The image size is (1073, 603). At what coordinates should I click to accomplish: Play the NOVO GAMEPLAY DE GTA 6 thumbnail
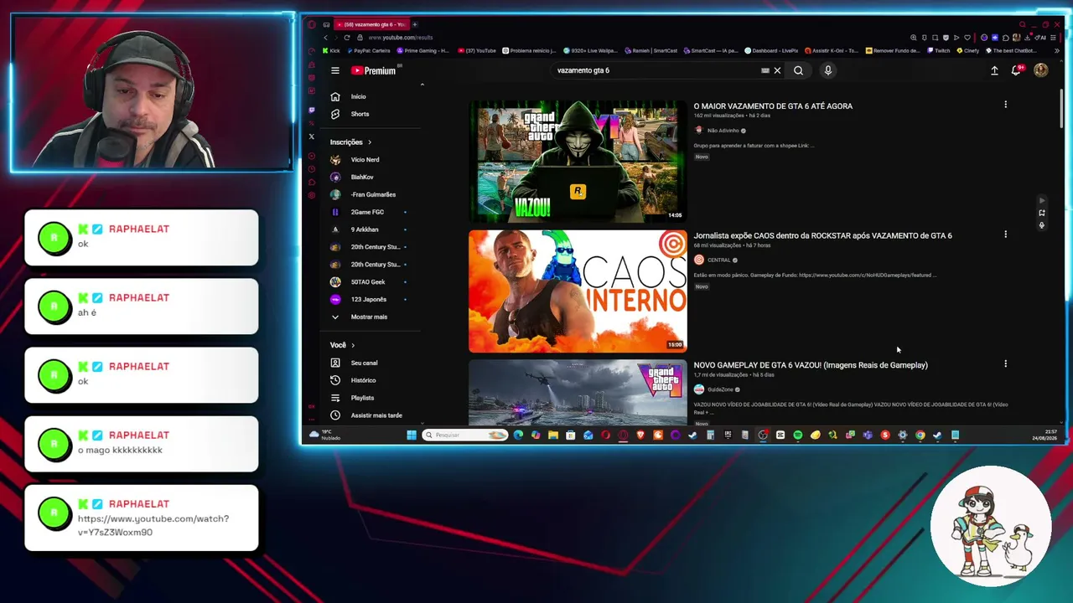pyautogui.click(x=578, y=393)
